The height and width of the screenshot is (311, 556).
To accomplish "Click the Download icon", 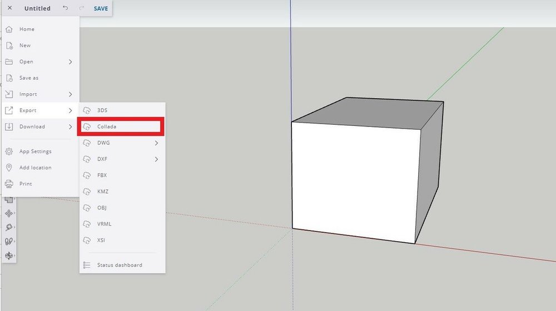I will (9, 126).
